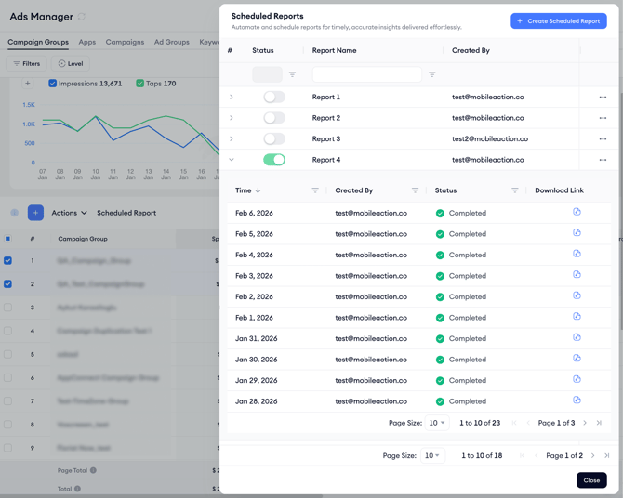Expand the Report 2 row
The width and height of the screenshot is (623, 498).
[232, 118]
